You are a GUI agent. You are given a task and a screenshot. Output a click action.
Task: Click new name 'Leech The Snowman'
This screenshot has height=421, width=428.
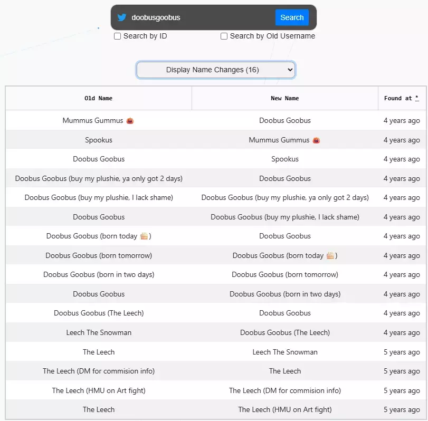(284, 352)
